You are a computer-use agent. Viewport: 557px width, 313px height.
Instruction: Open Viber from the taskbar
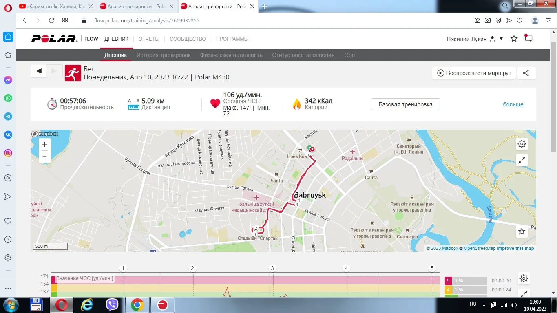112,305
